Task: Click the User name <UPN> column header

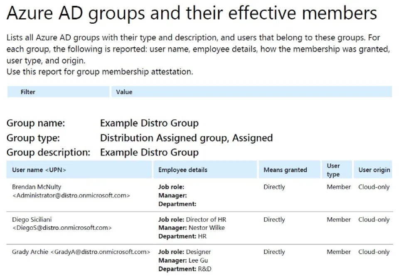Action: [39, 170]
